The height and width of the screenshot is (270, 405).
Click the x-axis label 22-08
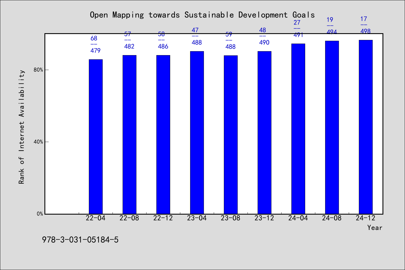click(129, 218)
